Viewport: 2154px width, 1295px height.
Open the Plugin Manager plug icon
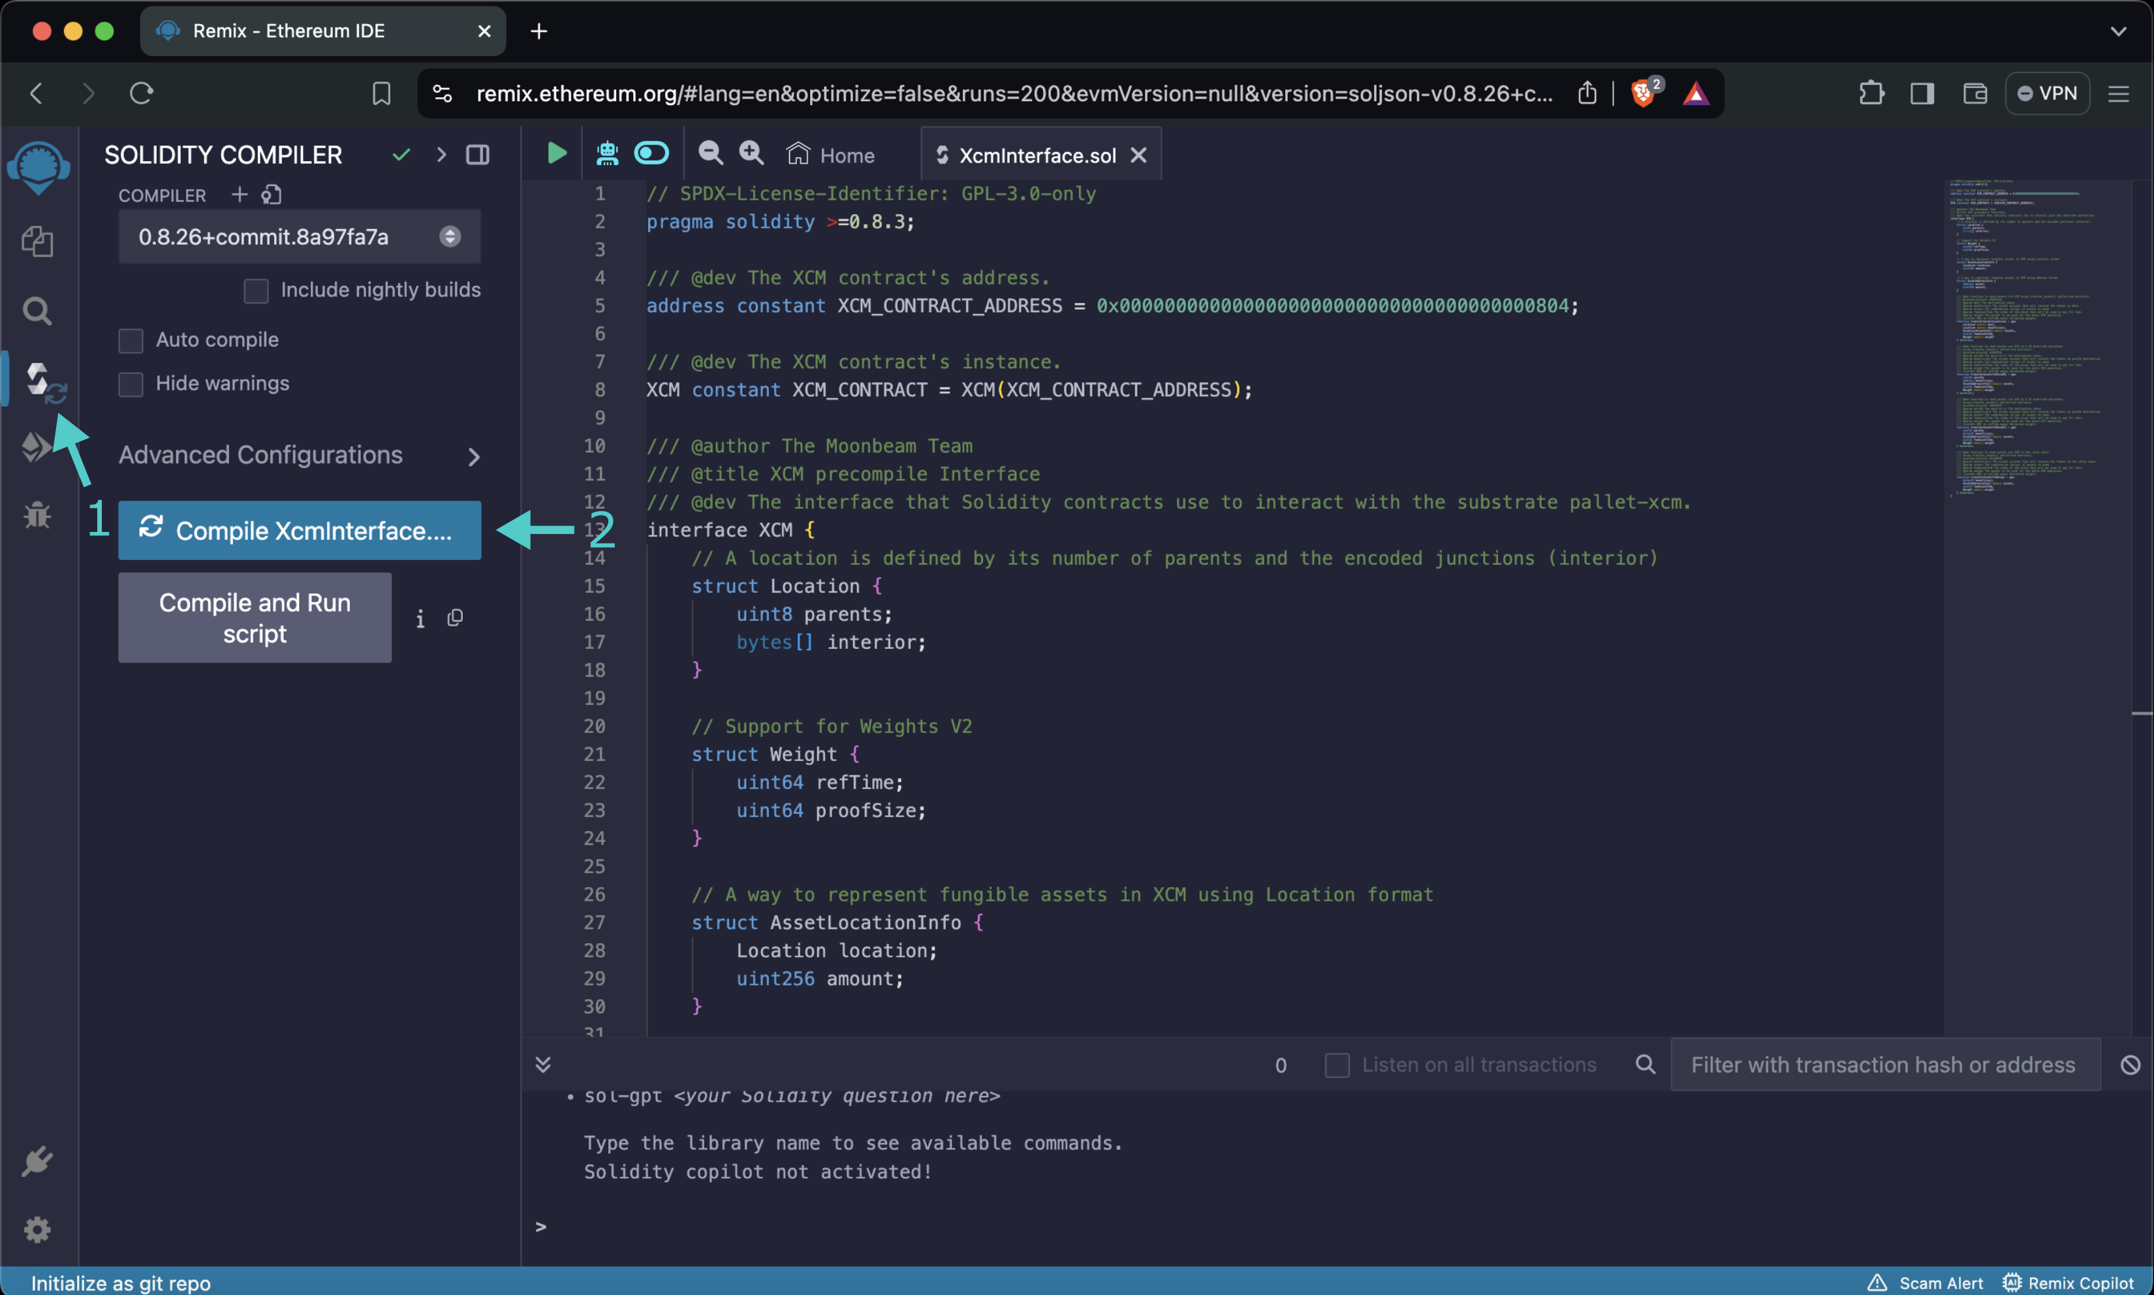(37, 1161)
